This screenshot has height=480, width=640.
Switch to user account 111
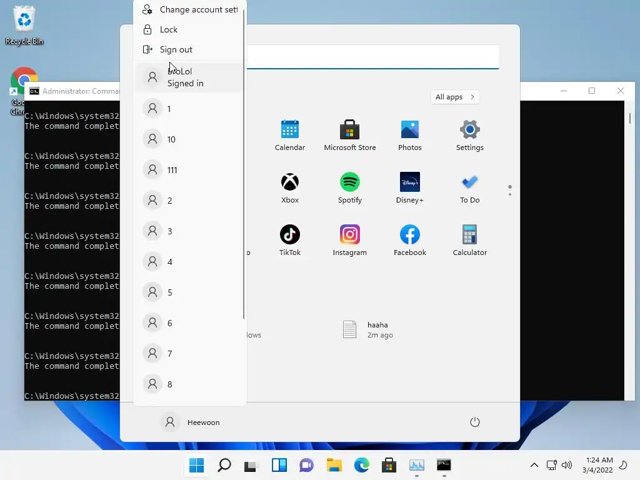tap(189, 170)
